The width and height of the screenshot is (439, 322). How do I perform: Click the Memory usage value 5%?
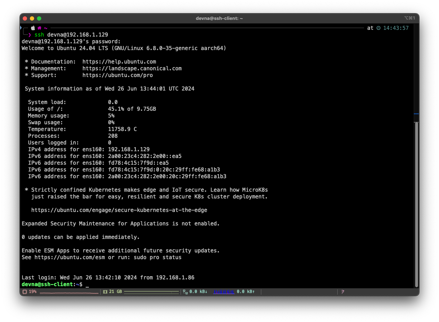point(111,116)
